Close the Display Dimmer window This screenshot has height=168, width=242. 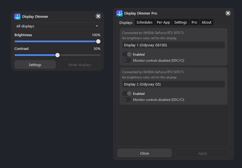(98, 16)
